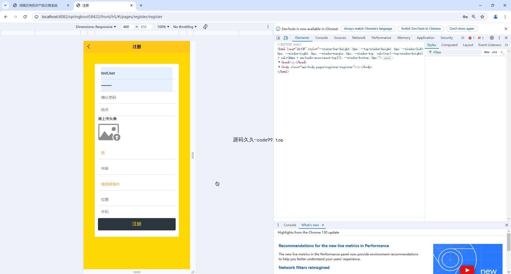The height and width of the screenshot is (274, 511).
Task: Click the red error count indicator
Action: click(x=471, y=38)
